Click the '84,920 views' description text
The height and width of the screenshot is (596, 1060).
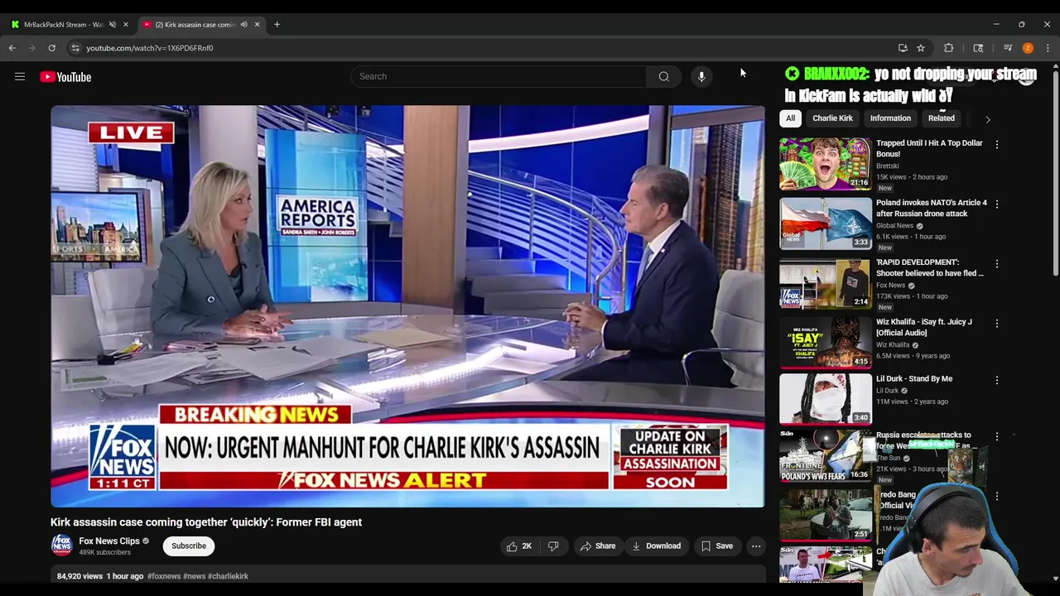coord(79,576)
